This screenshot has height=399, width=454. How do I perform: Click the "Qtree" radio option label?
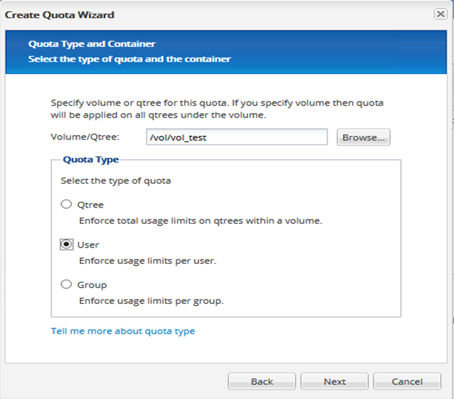click(x=91, y=205)
